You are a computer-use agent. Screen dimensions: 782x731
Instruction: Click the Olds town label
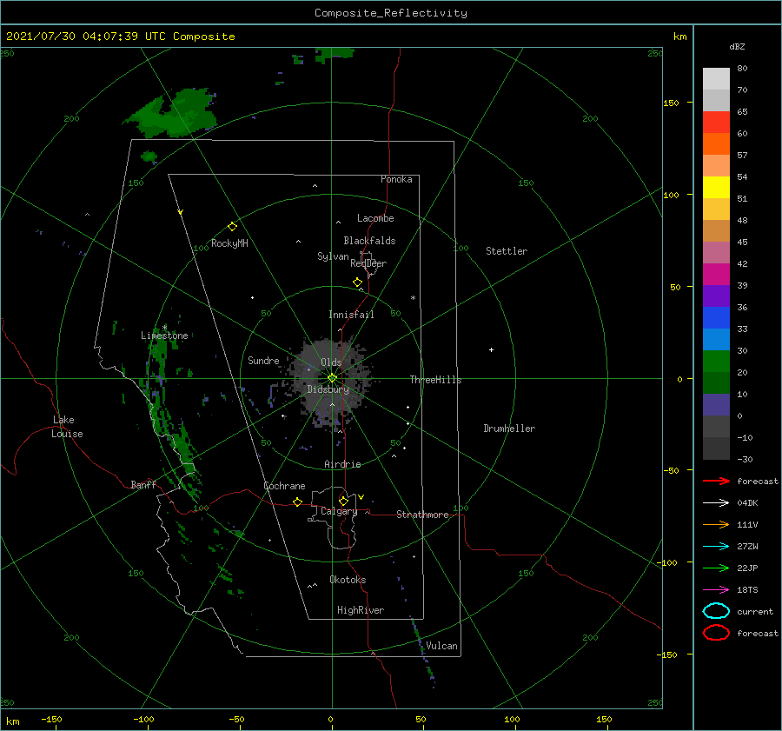pyautogui.click(x=331, y=362)
